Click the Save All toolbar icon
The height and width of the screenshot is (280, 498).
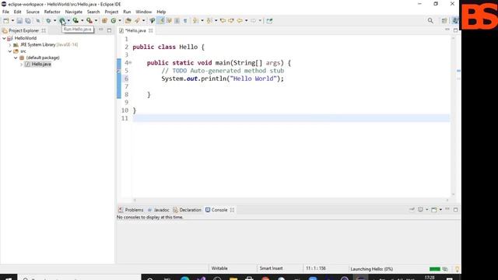pyautogui.click(x=28, y=21)
